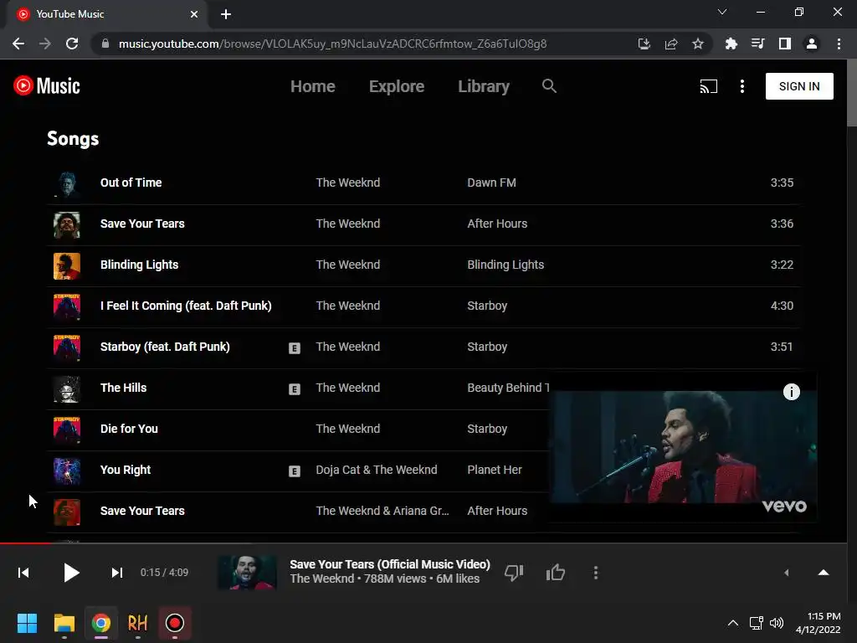Seek on the red song progress bar

click(423, 543)
